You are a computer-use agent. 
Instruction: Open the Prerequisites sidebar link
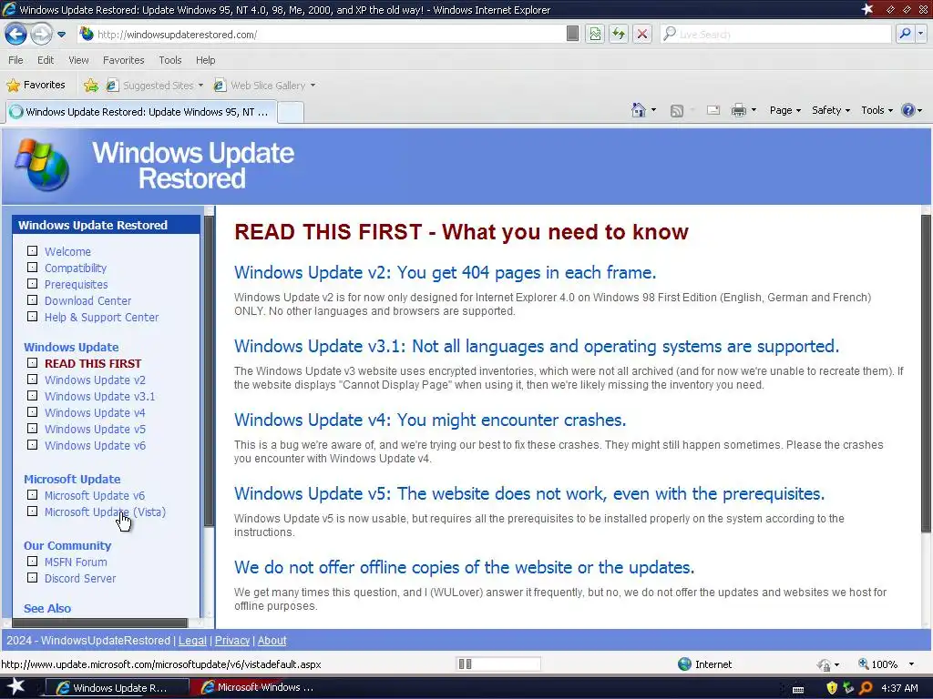(x=77, y=284)
